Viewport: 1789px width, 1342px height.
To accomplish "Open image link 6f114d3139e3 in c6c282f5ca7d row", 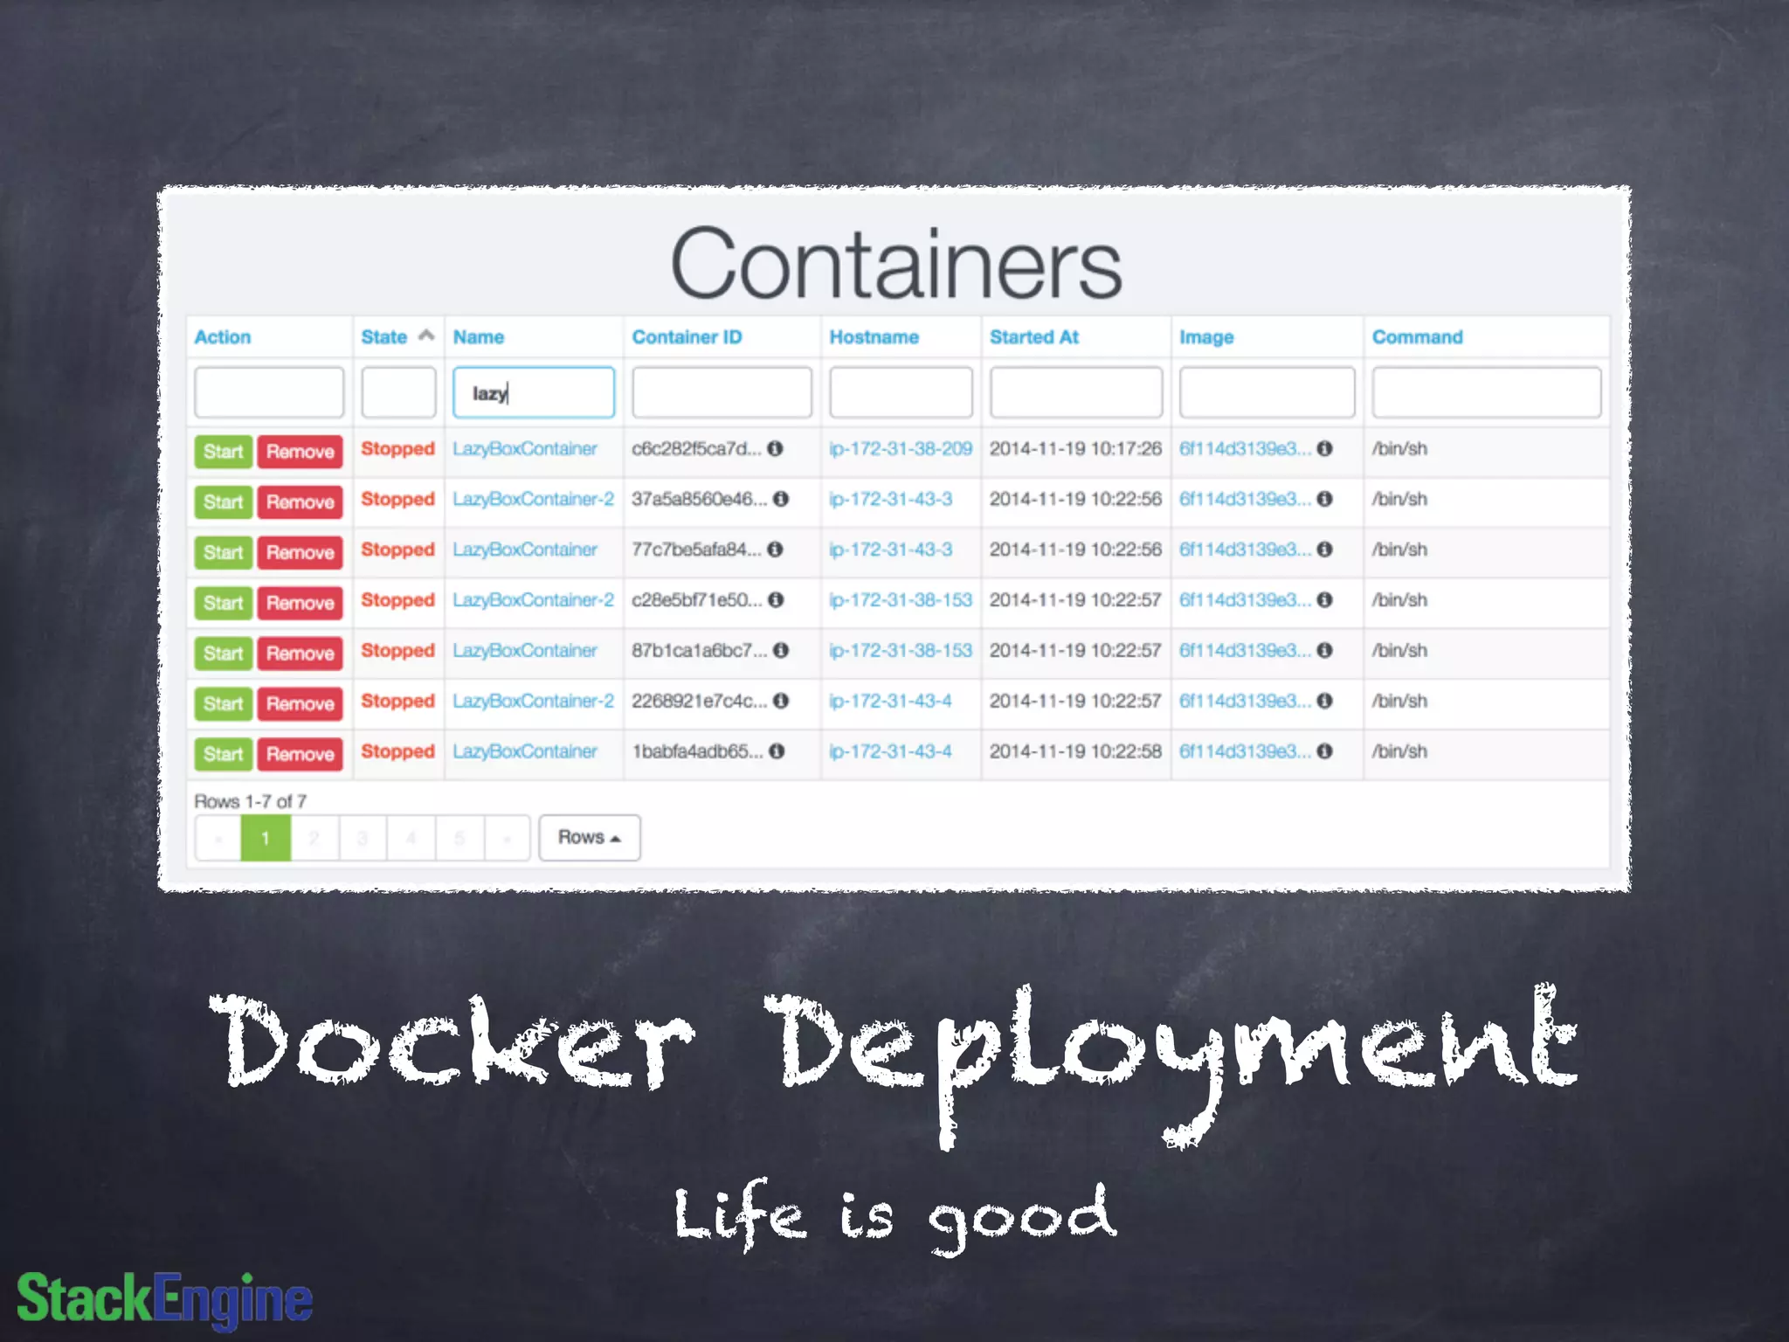I will tap(1245, 449).
